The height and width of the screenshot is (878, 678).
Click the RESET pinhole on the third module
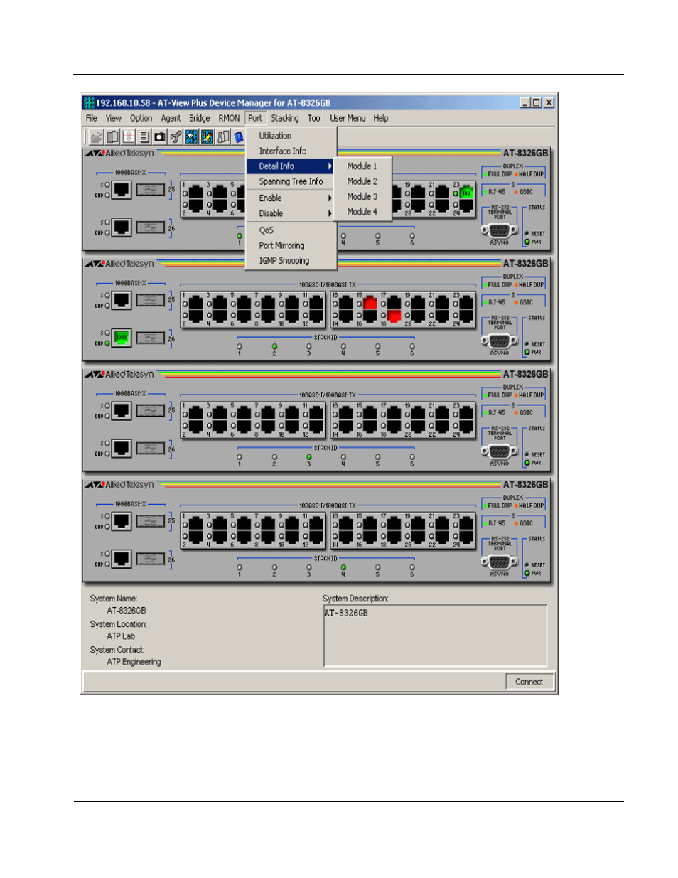point(527,454)
